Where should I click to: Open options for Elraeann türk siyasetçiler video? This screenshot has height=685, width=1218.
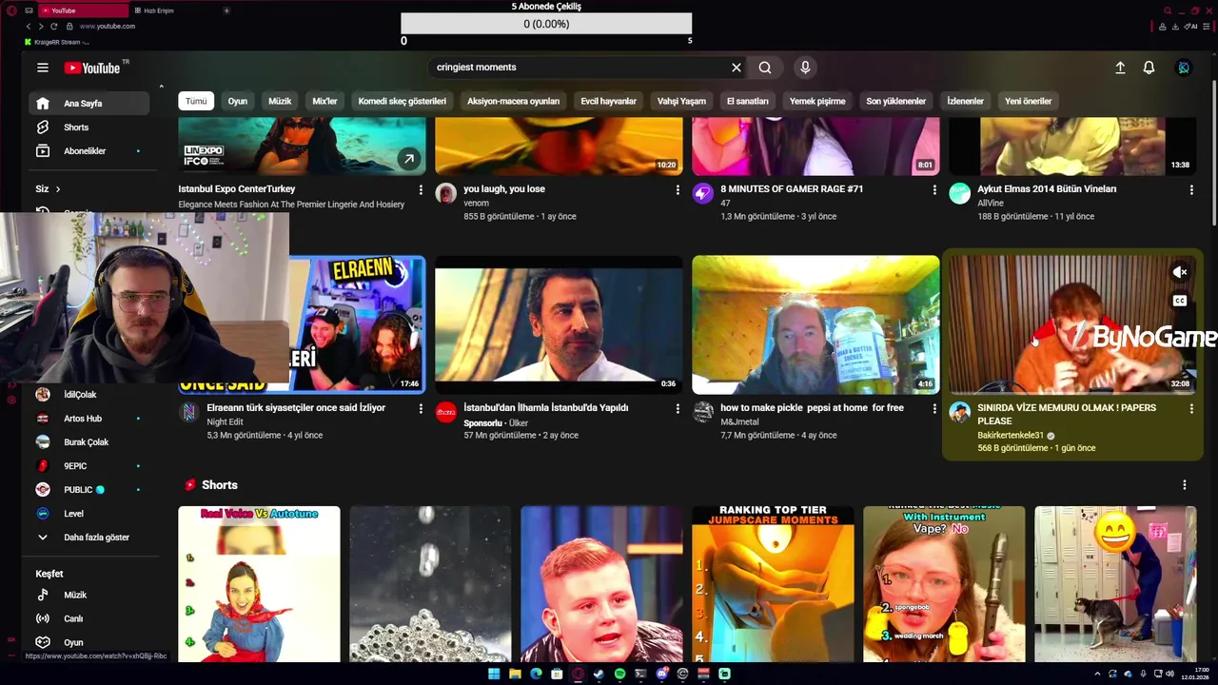pos(421,409)
